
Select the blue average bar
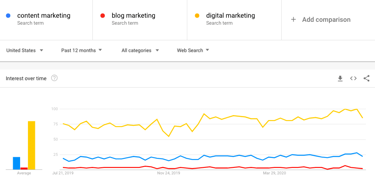16,163
